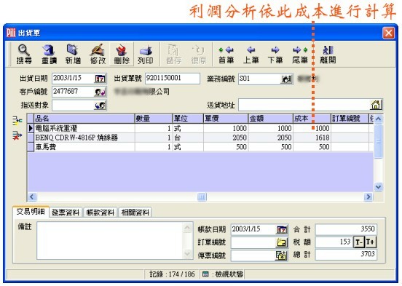Select the 車馬費 row

click(200, 147)
